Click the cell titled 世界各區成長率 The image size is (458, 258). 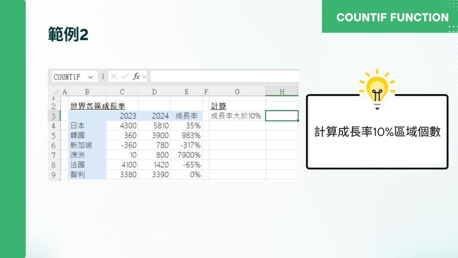[x=98, y=106]
